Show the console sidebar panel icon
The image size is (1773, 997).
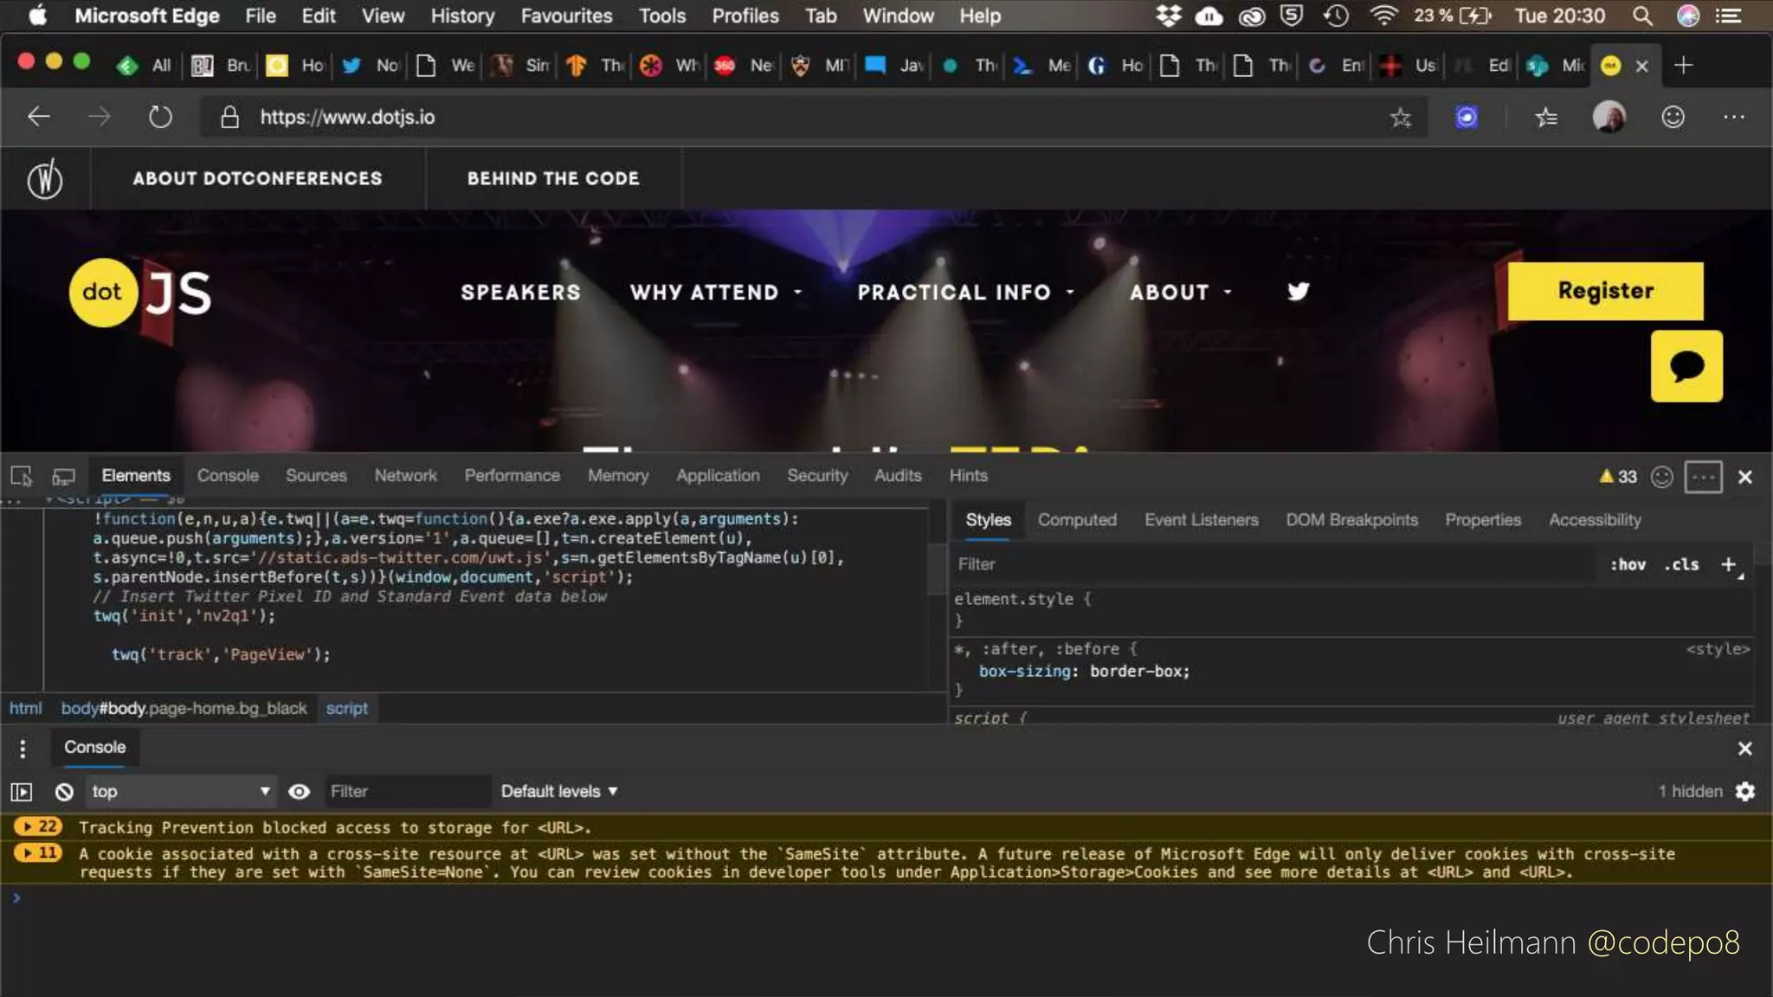point(22,791)
